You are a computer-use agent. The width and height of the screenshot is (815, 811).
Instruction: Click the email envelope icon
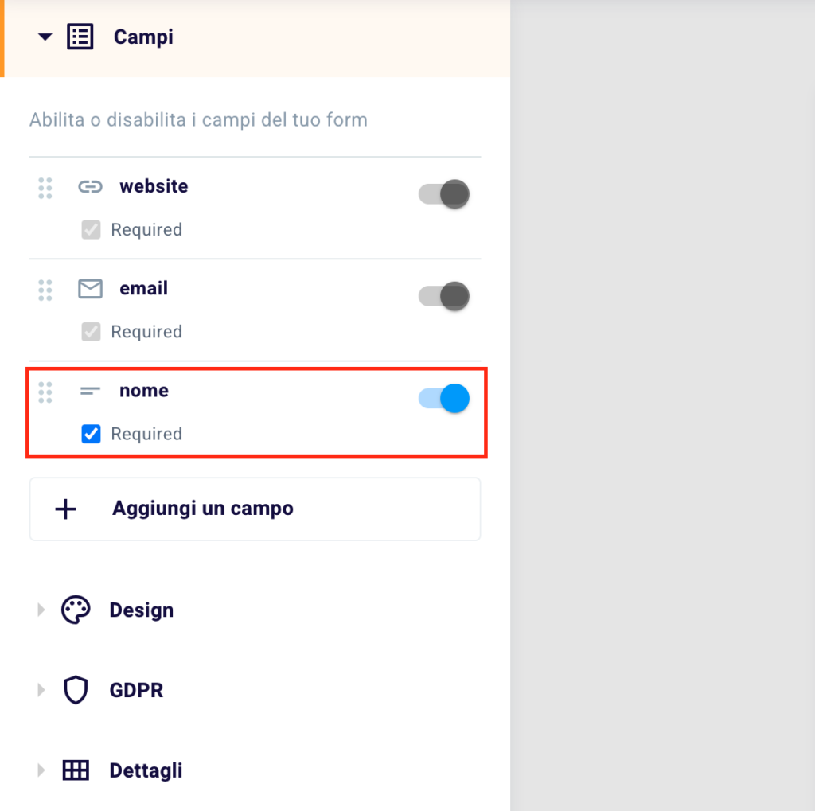click(91, 289)
